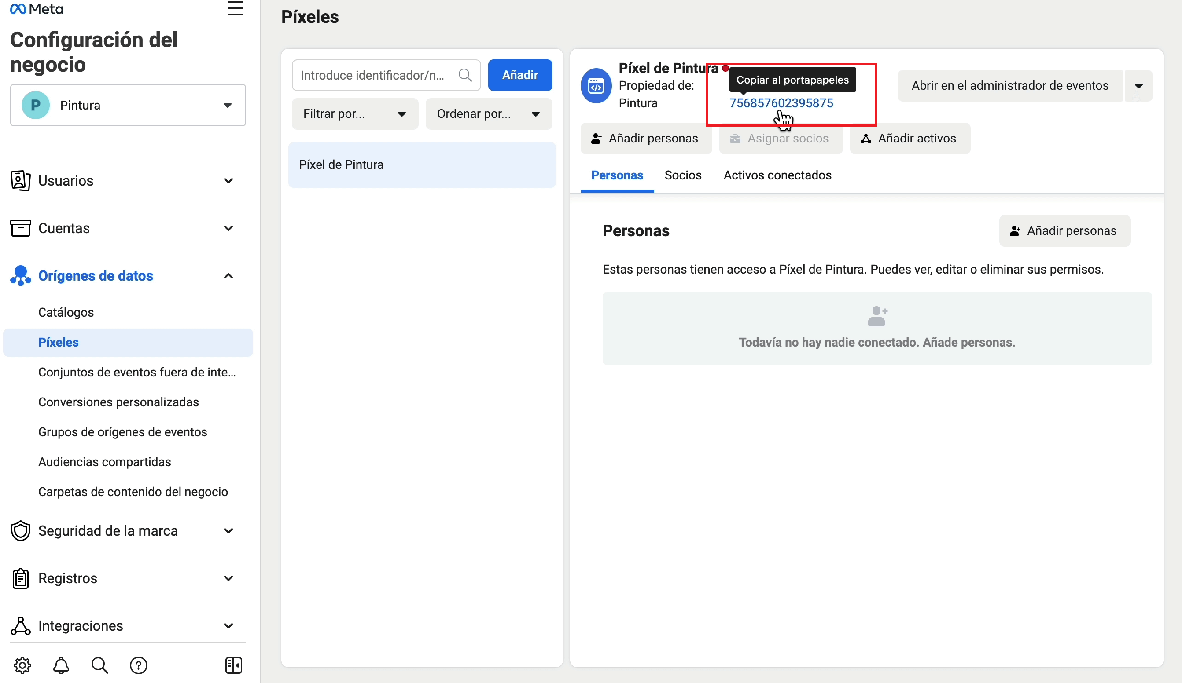The image size is (1182, 683).
Task: Open Grupos de orígenes de eventos
Action: tap(122, 432)
